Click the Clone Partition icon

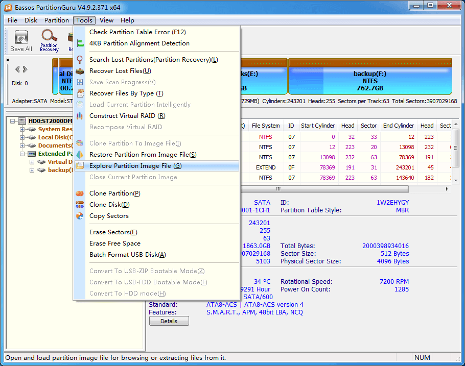click(x=80, y=193)
